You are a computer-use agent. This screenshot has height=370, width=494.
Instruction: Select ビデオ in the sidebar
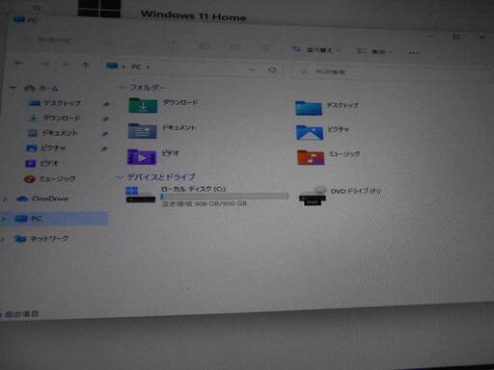pyautogui.click(x=41, y=163)
